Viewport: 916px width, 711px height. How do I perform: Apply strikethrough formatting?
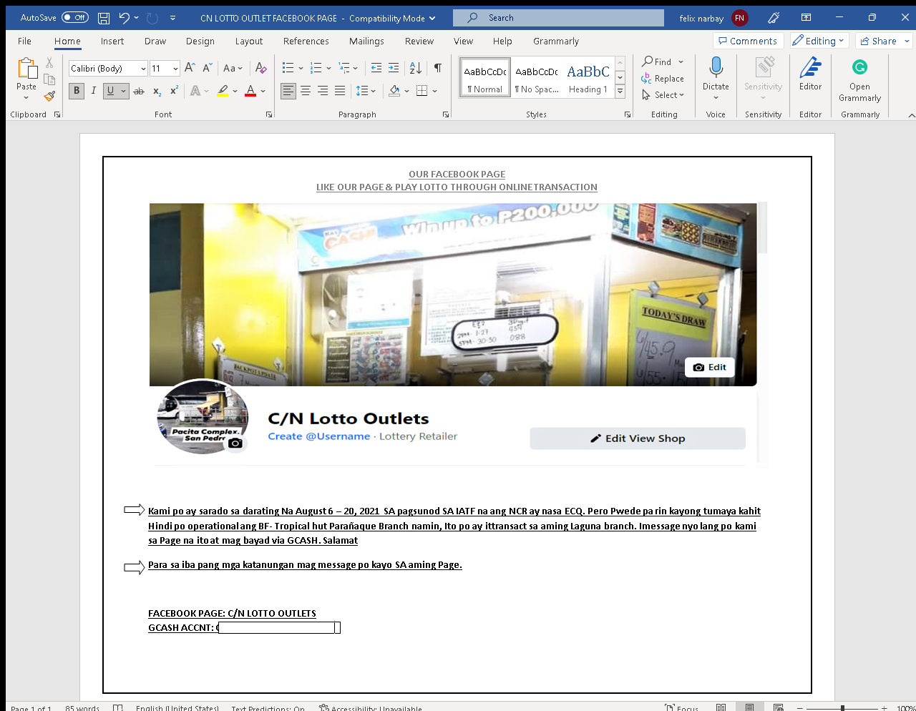(x=139, y=91)
